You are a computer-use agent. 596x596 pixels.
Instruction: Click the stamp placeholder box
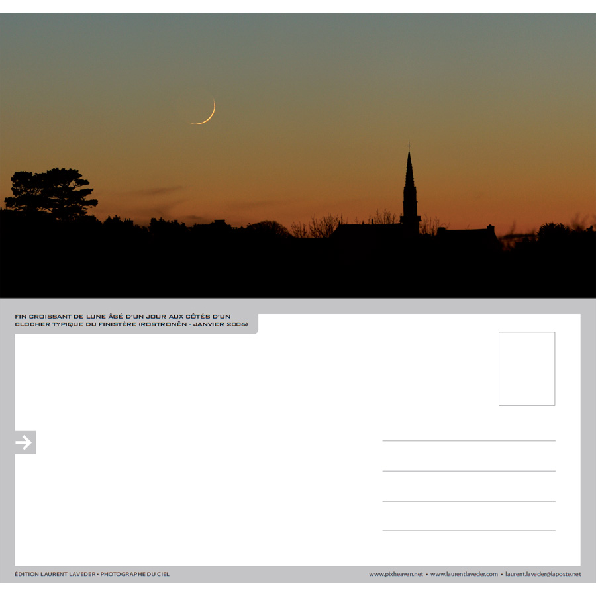point(526,369)
